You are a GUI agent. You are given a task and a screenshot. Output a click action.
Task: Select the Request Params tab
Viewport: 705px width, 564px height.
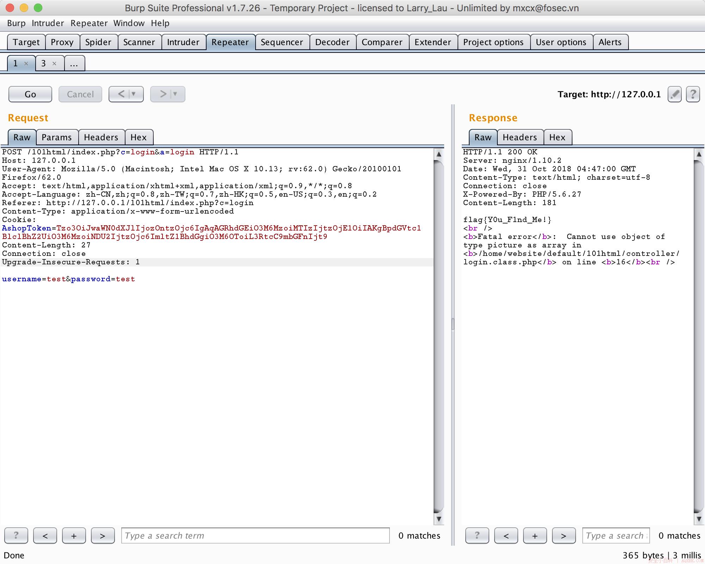tap(57, 137)
